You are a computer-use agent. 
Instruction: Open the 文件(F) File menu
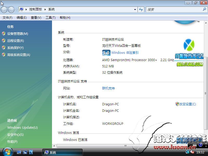[8, 18]
